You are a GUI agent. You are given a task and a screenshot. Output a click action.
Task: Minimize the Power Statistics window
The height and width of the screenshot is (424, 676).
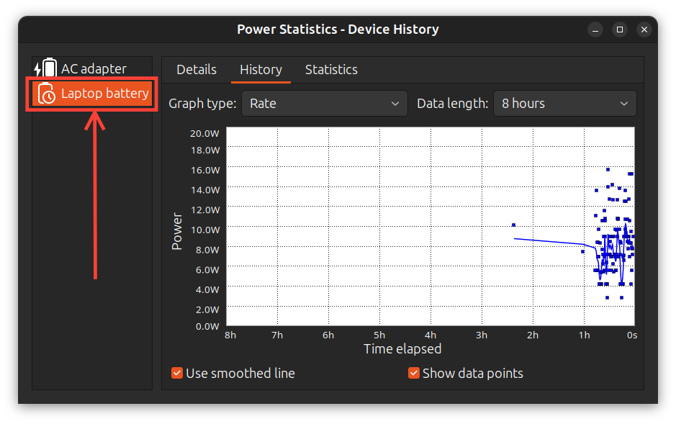[595, 30]
